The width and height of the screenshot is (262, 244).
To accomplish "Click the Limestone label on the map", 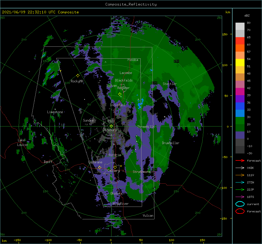I will (x=55, y=112).
